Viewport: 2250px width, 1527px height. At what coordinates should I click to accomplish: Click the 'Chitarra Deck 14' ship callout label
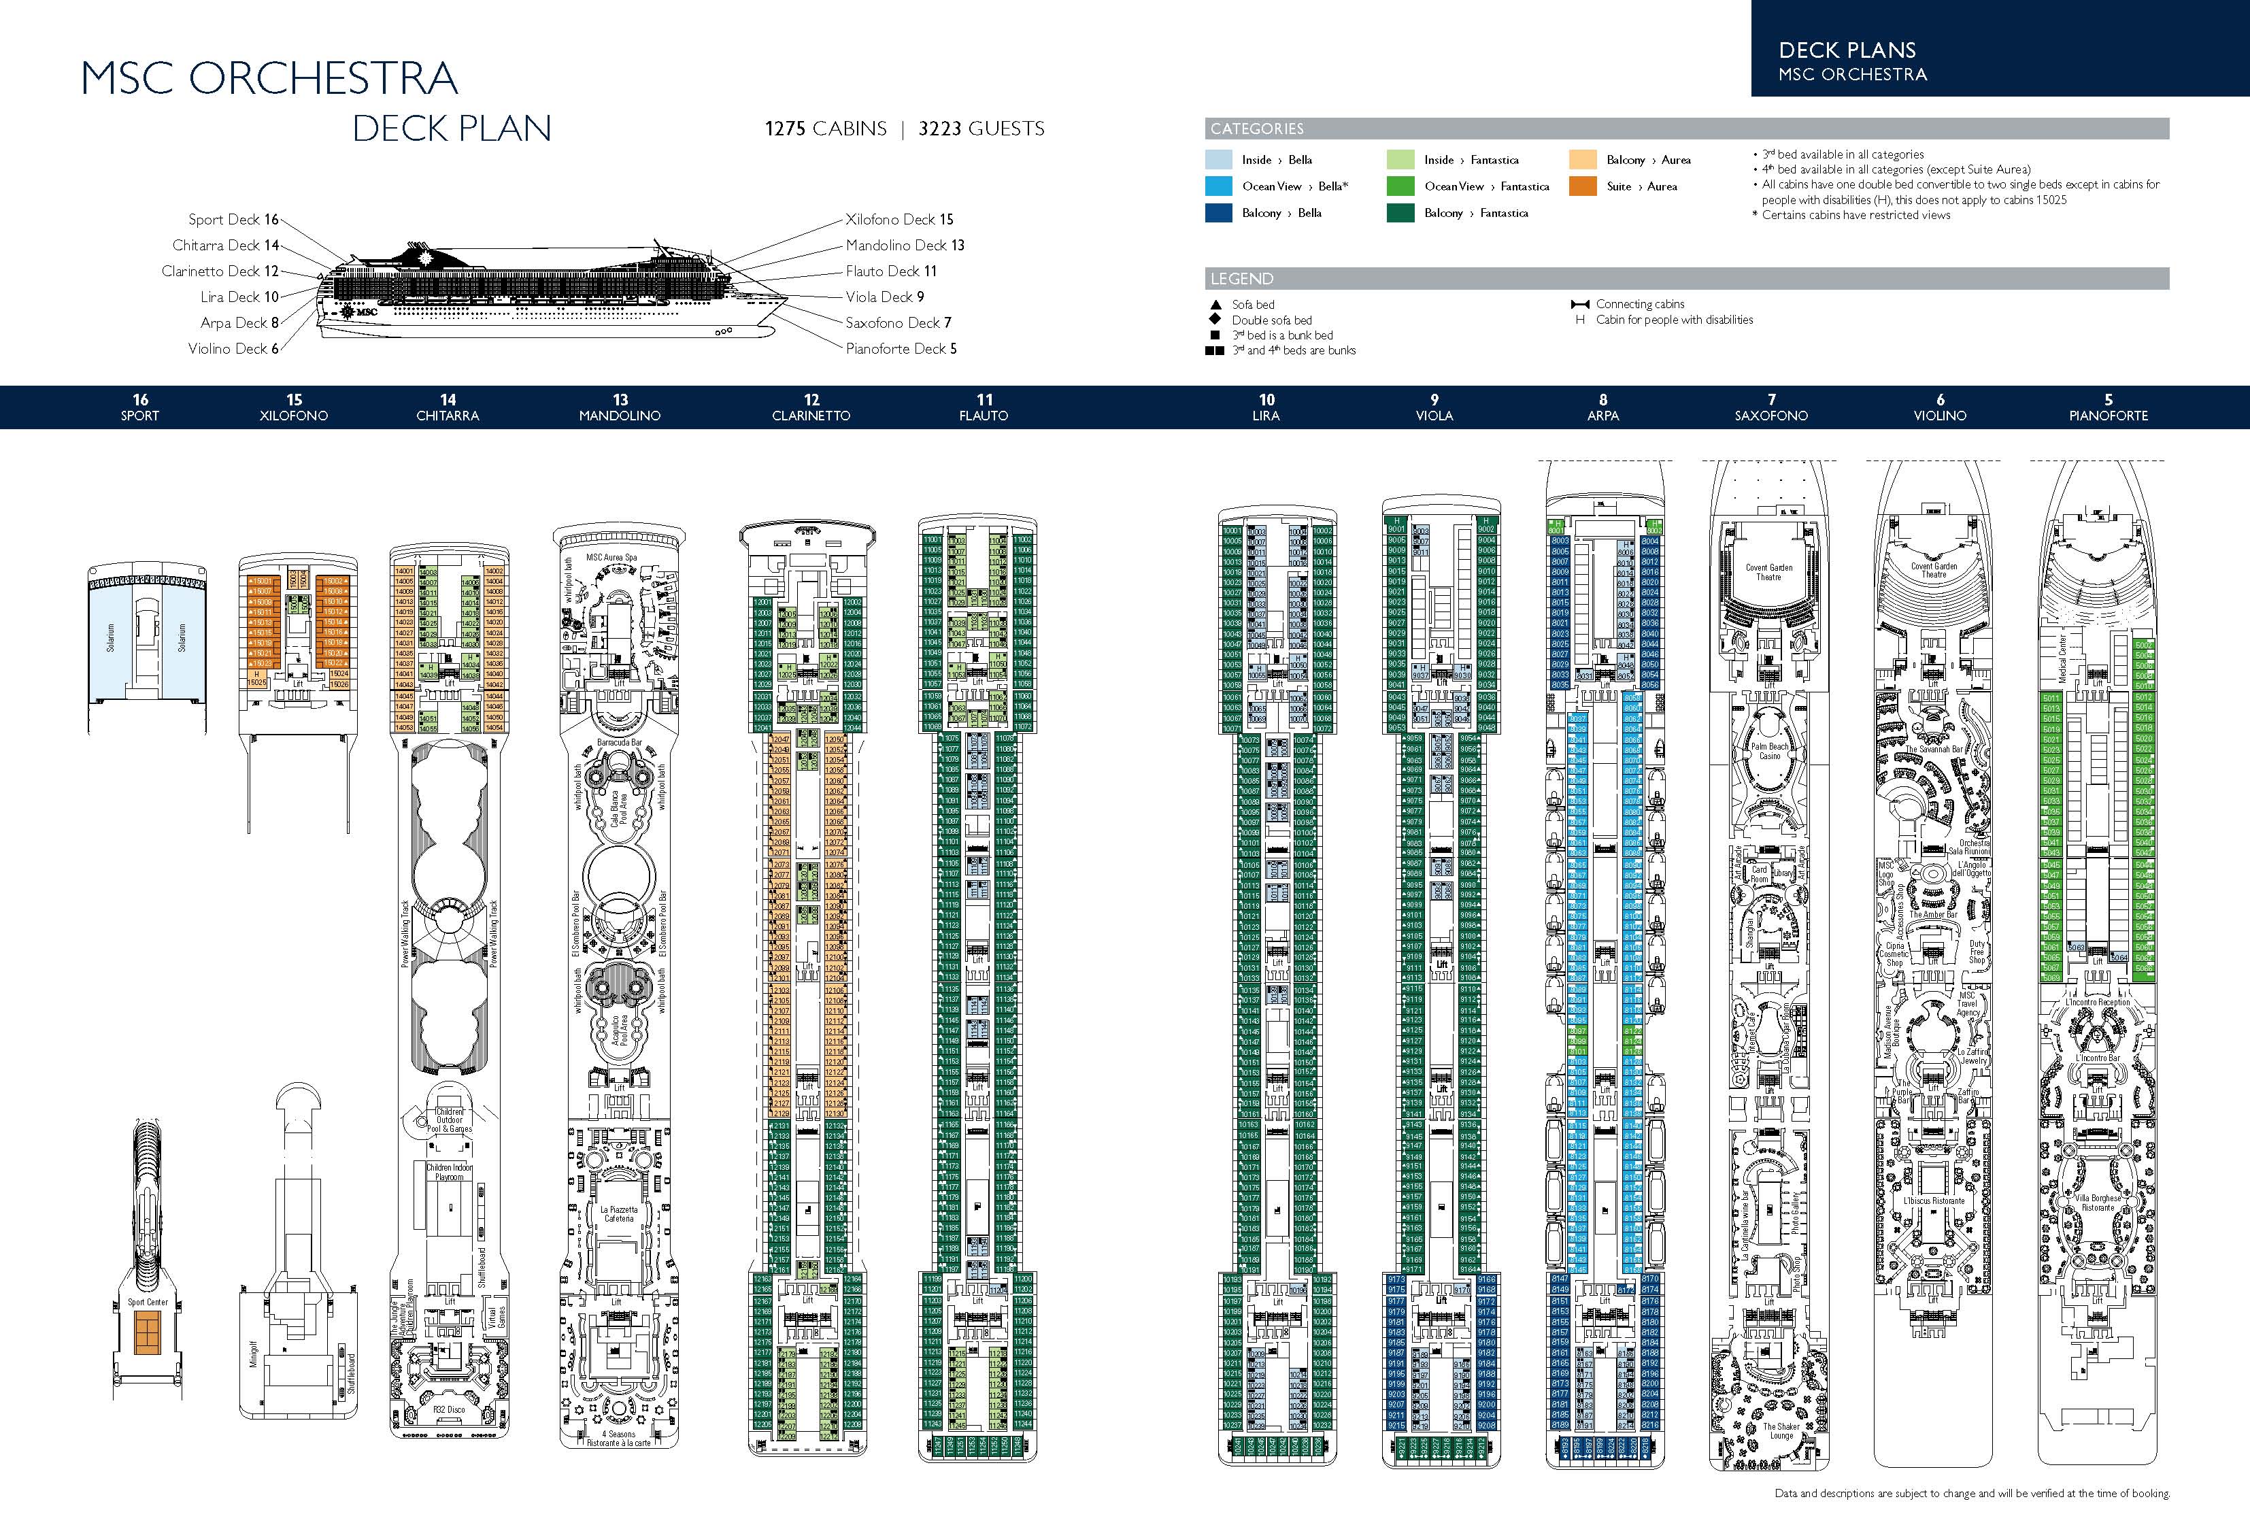click(x=226, y=245)
